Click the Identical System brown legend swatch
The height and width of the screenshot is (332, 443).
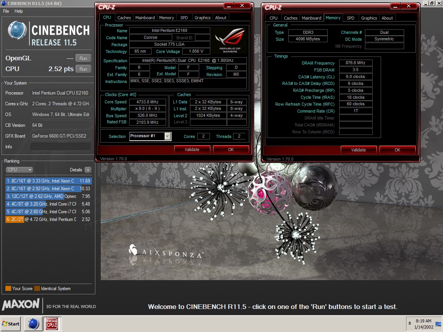37,288
